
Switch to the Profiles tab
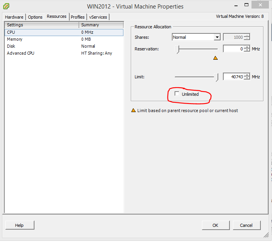coord(78,17)
